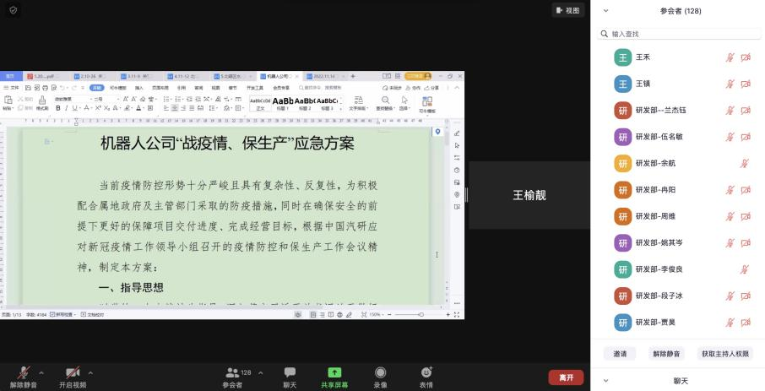Image resolution: width=765 pixels, height=391 pixels.
Task: Collapse the 参会者 panel chevron
Action: 605,11
